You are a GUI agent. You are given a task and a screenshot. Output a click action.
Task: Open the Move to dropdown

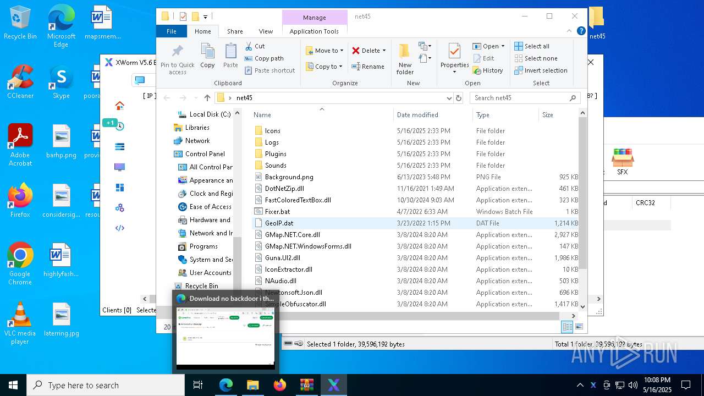(x=324, y=51)
